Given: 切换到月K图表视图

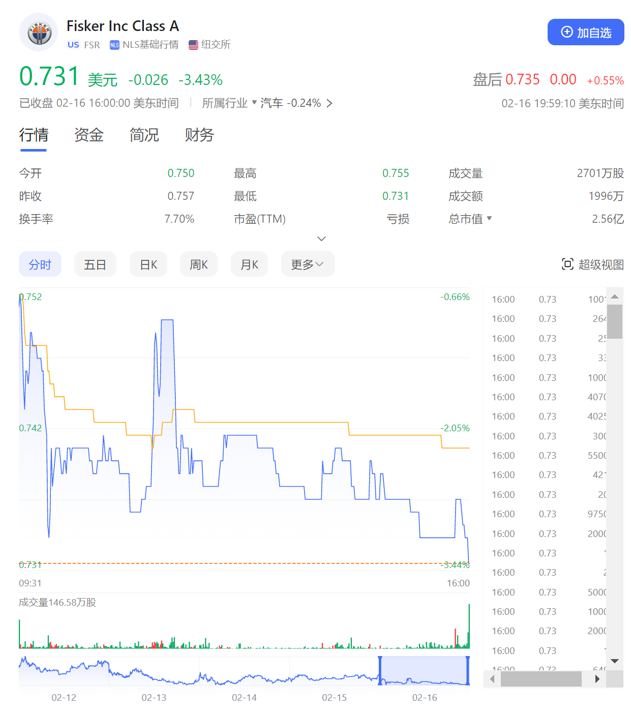Looking at the screenshot, I should point(249,264).
